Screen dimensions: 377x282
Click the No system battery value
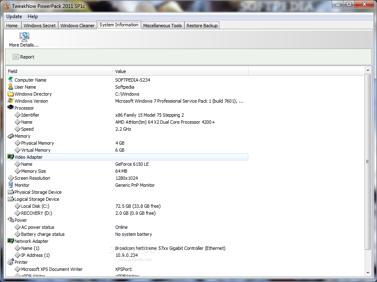coord(134,234)
